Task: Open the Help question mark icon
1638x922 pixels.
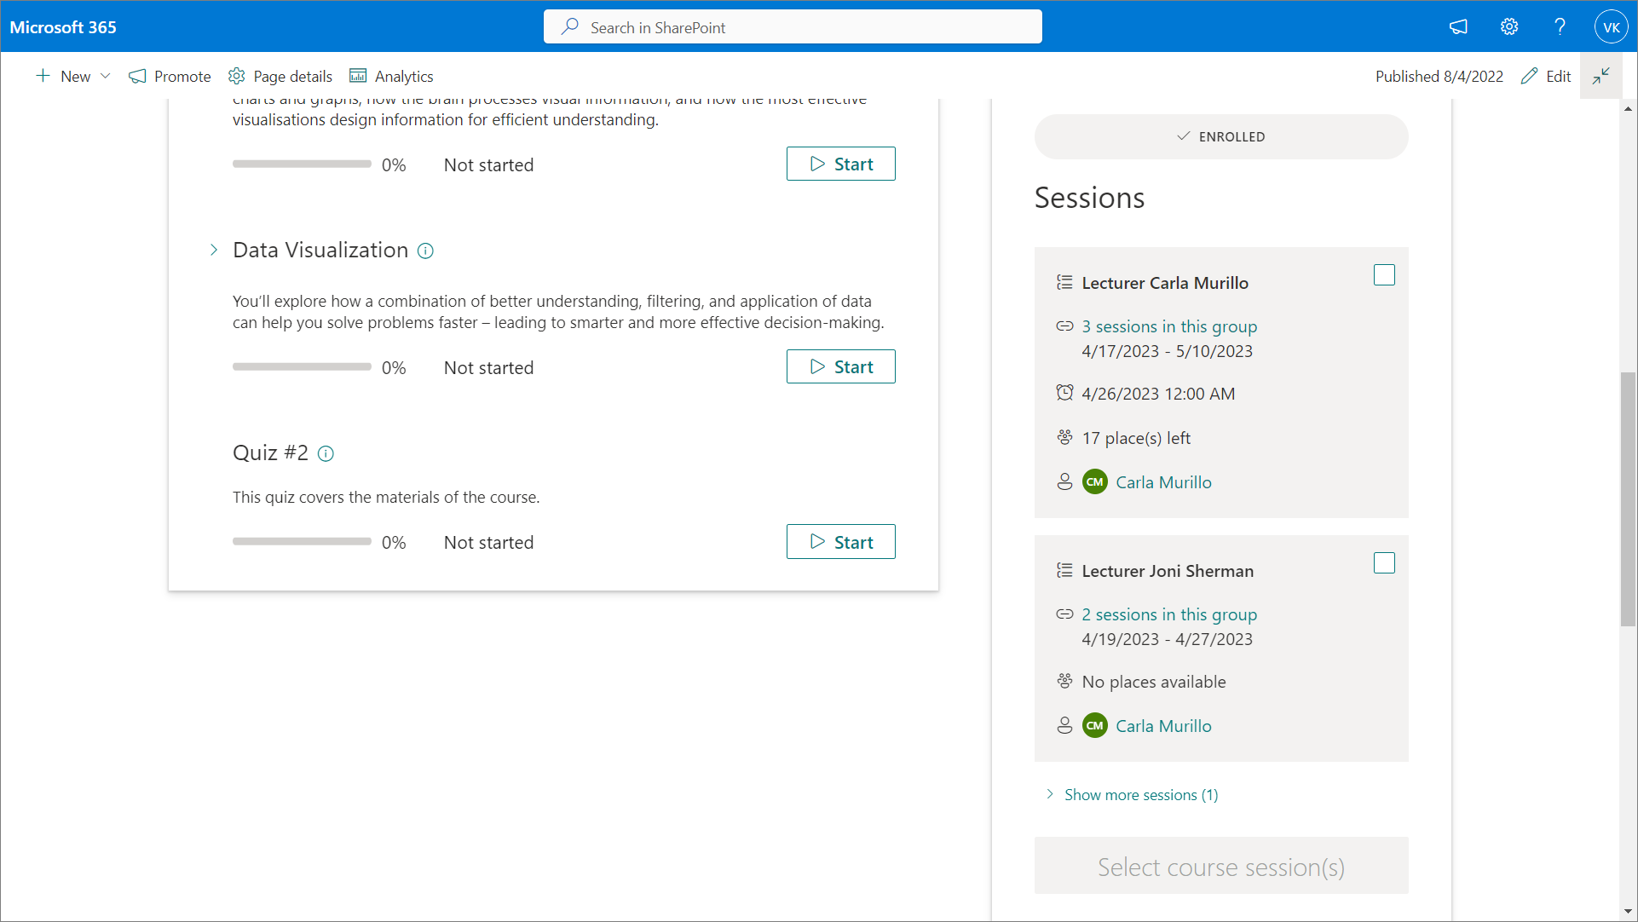Action: tap(1560, 27)
